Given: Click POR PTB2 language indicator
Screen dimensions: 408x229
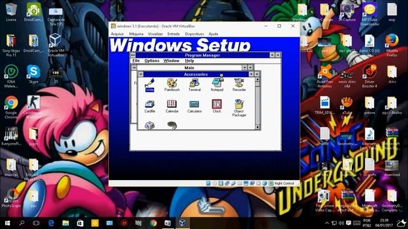Looking at the screenshot, I should click(x=367, y=223).
